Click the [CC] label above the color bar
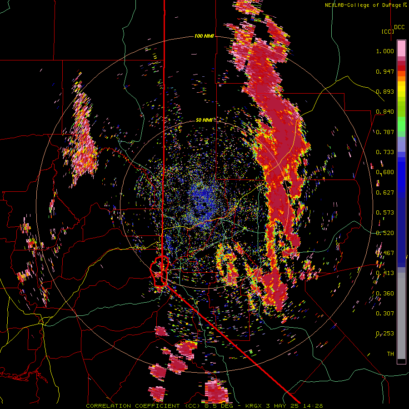The image size is (409, 409). coord(388,31)
